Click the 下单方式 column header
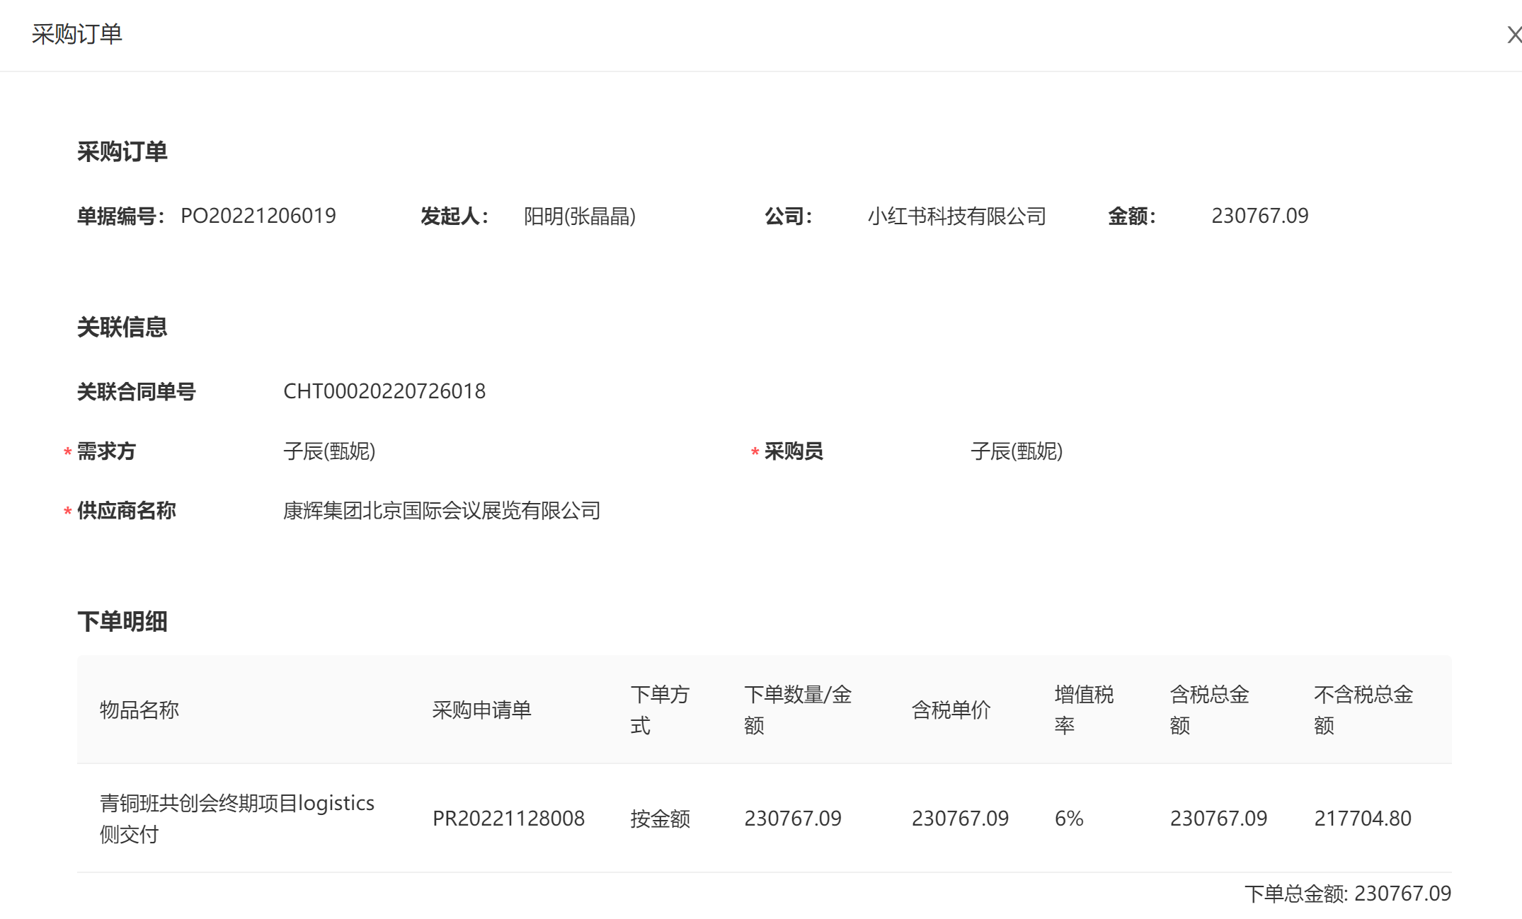 click(x=659, y=710)
